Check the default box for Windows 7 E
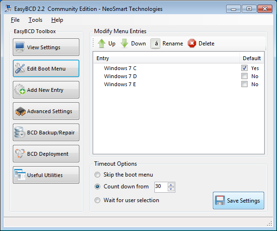The image size is (277, 231). [x=244, y=84]
